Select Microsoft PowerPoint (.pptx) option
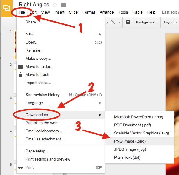179x175 pixels. [139, 117]
